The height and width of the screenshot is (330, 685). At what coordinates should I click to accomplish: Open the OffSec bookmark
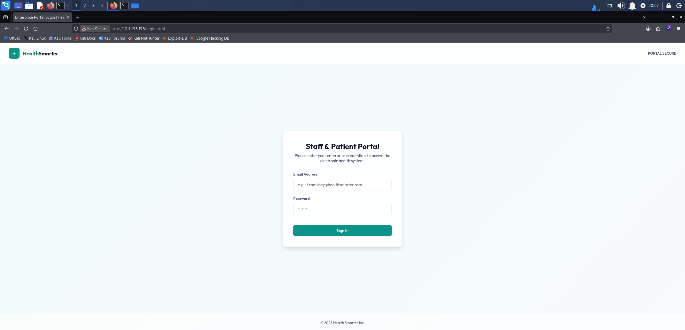[x=12, y=38]
